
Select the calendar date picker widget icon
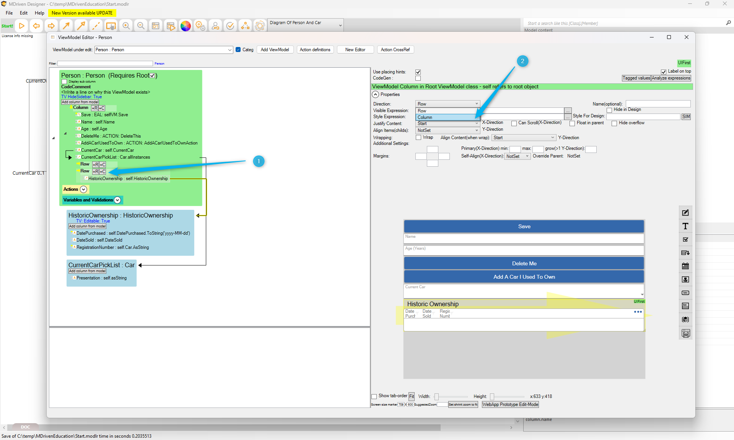[x=685, y=266]
